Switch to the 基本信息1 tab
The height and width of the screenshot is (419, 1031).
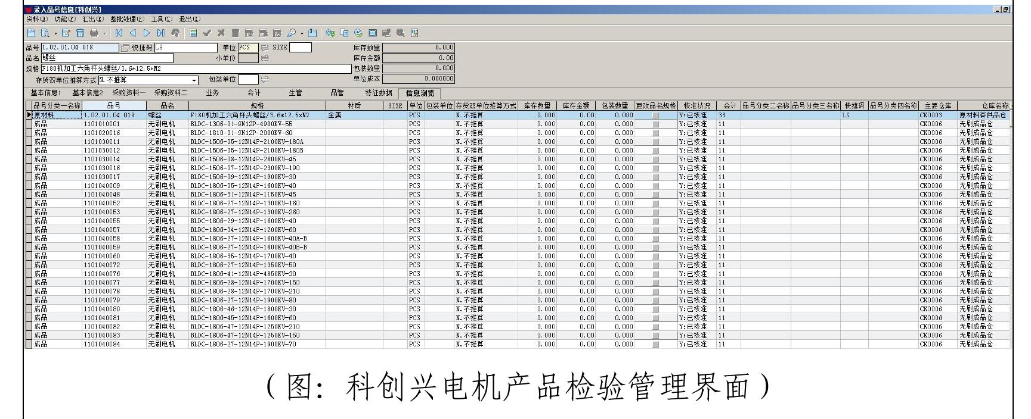pyautogui.click(x=45, y=93)
